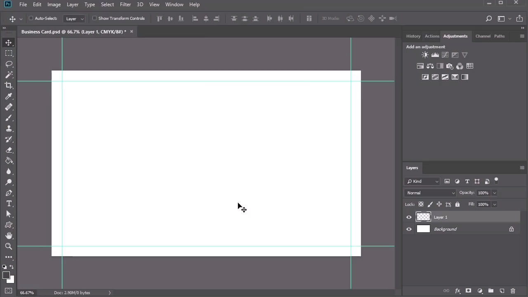Expand the Opacity slider dropdown
Screen dimensions: 528x297
tap(494, 193)
